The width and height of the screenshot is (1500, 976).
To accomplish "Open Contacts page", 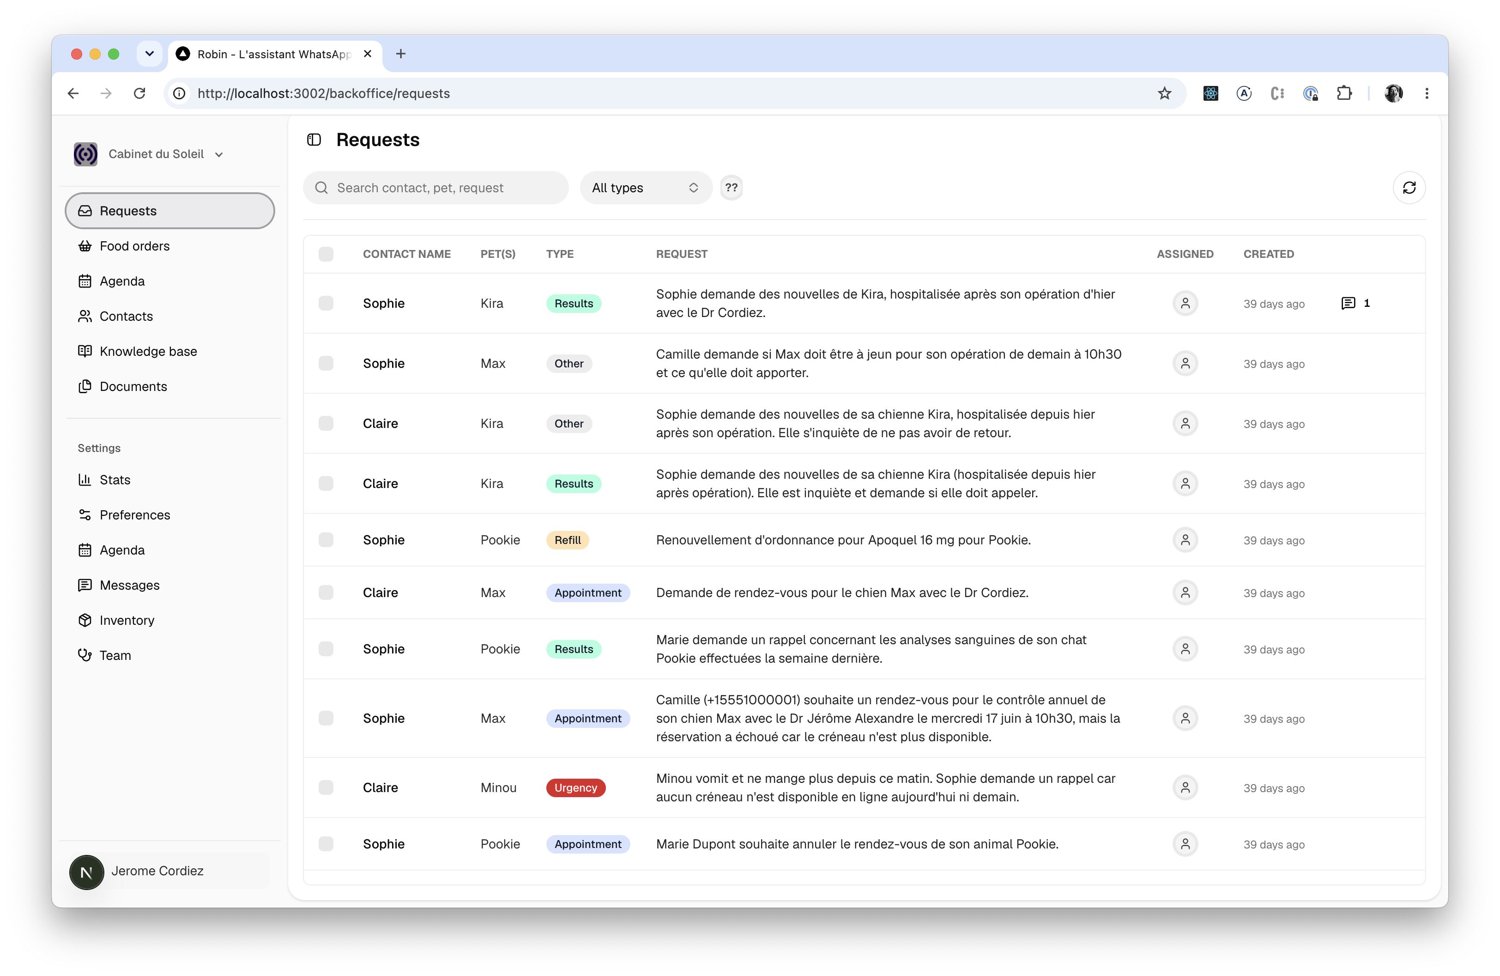I will tap(169, 316).
